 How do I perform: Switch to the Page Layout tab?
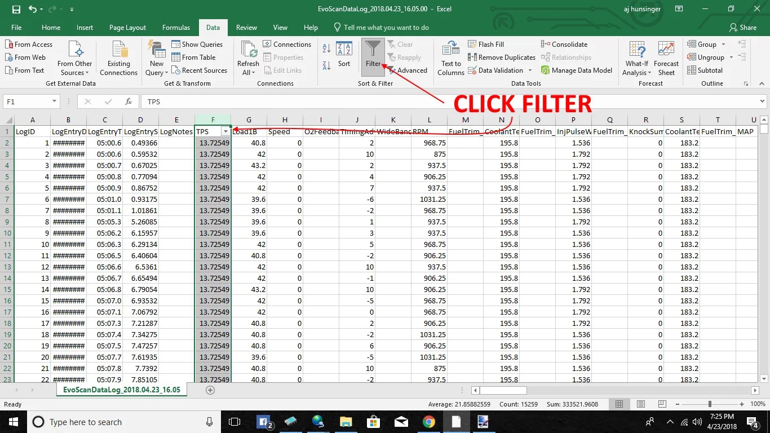tap(127, 28)
